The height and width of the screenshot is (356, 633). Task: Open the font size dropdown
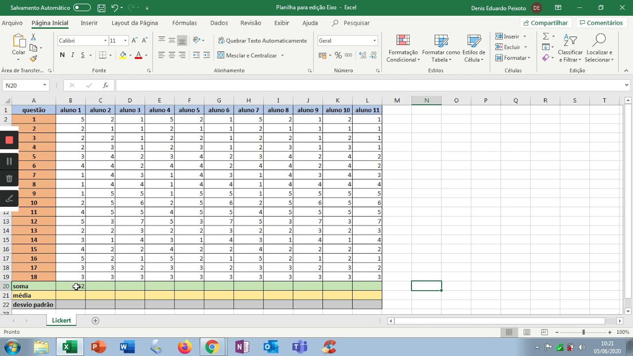click(x=125, y=41)
